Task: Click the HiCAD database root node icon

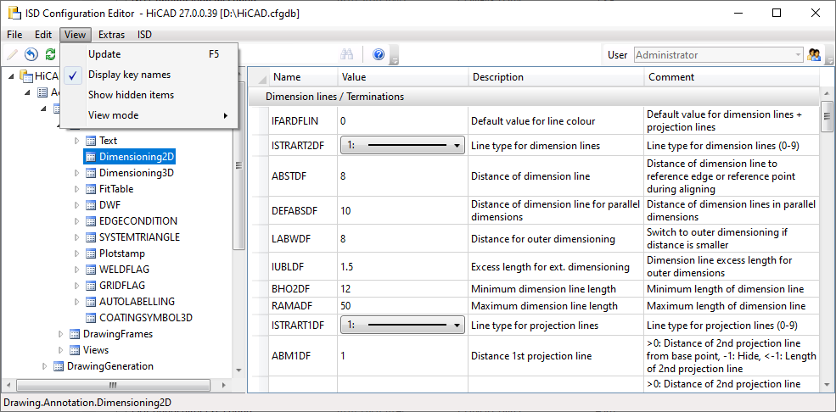Action: 26,76
